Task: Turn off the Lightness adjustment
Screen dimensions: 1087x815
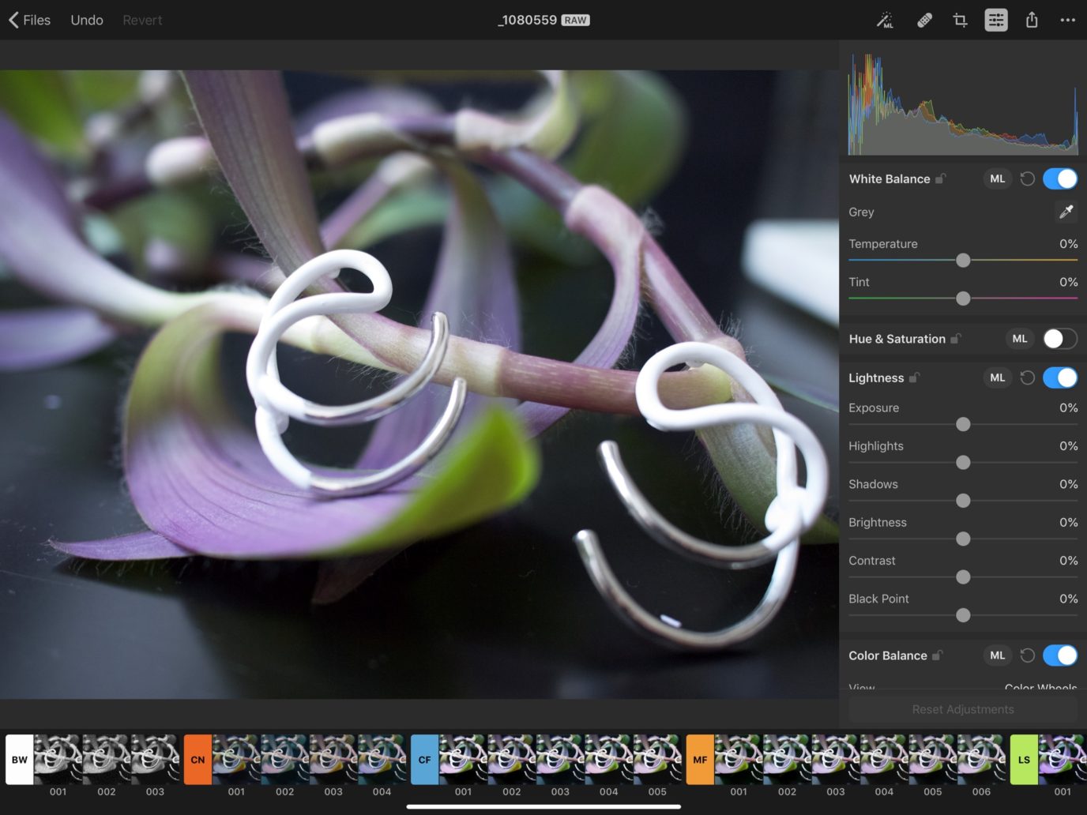Action: (1059, 377)
